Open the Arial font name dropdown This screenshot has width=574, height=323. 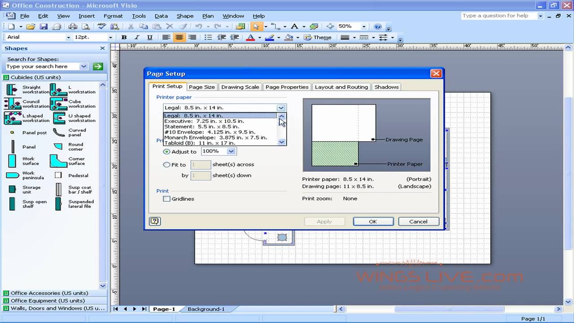(69, 37)
